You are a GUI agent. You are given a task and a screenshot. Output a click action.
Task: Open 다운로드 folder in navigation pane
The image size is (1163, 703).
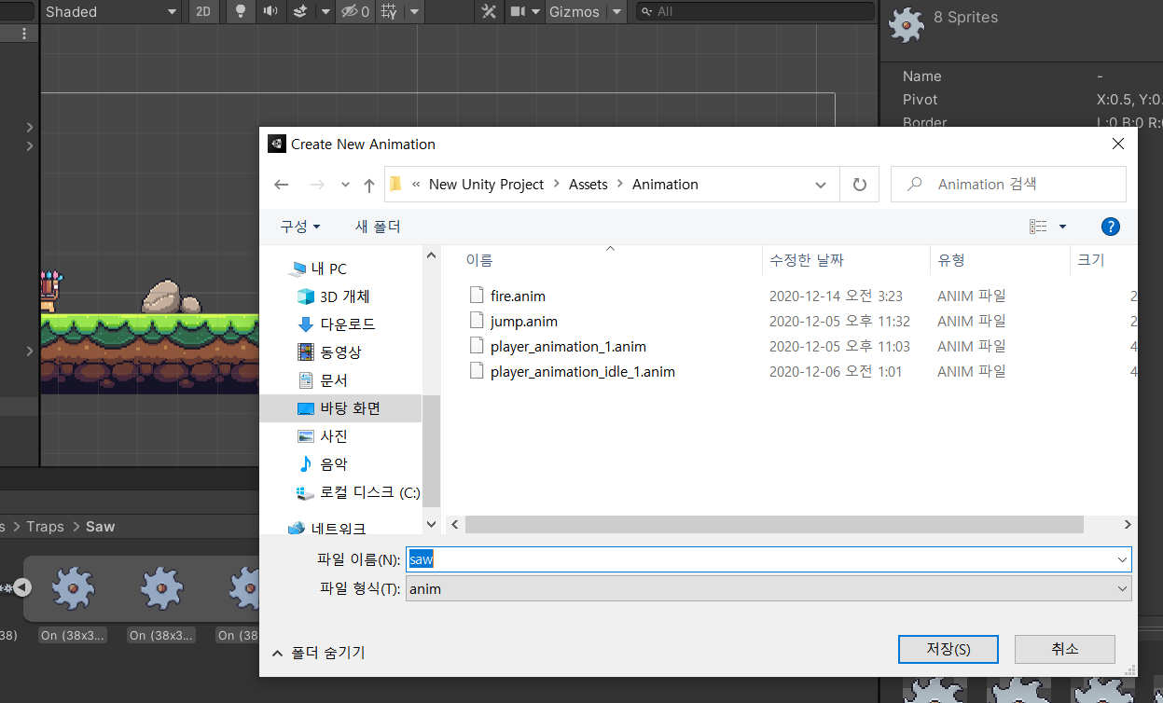click(347, 324)
